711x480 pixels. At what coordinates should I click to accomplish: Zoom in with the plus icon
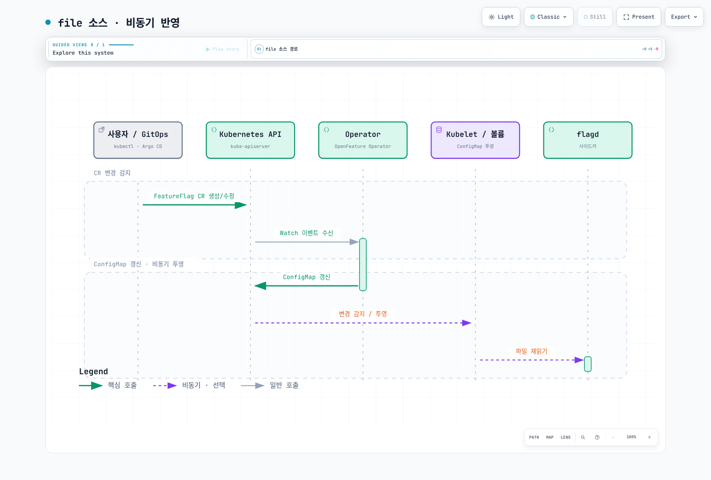pos(649,437)
